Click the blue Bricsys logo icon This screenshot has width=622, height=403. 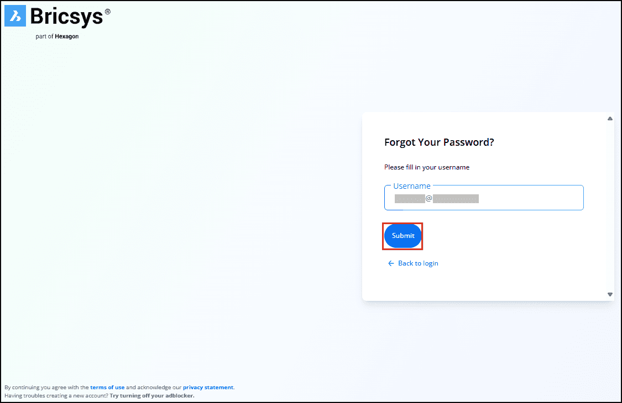pyautogui.click(x=15, y=16)
